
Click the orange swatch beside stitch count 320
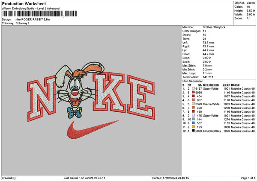194,108
